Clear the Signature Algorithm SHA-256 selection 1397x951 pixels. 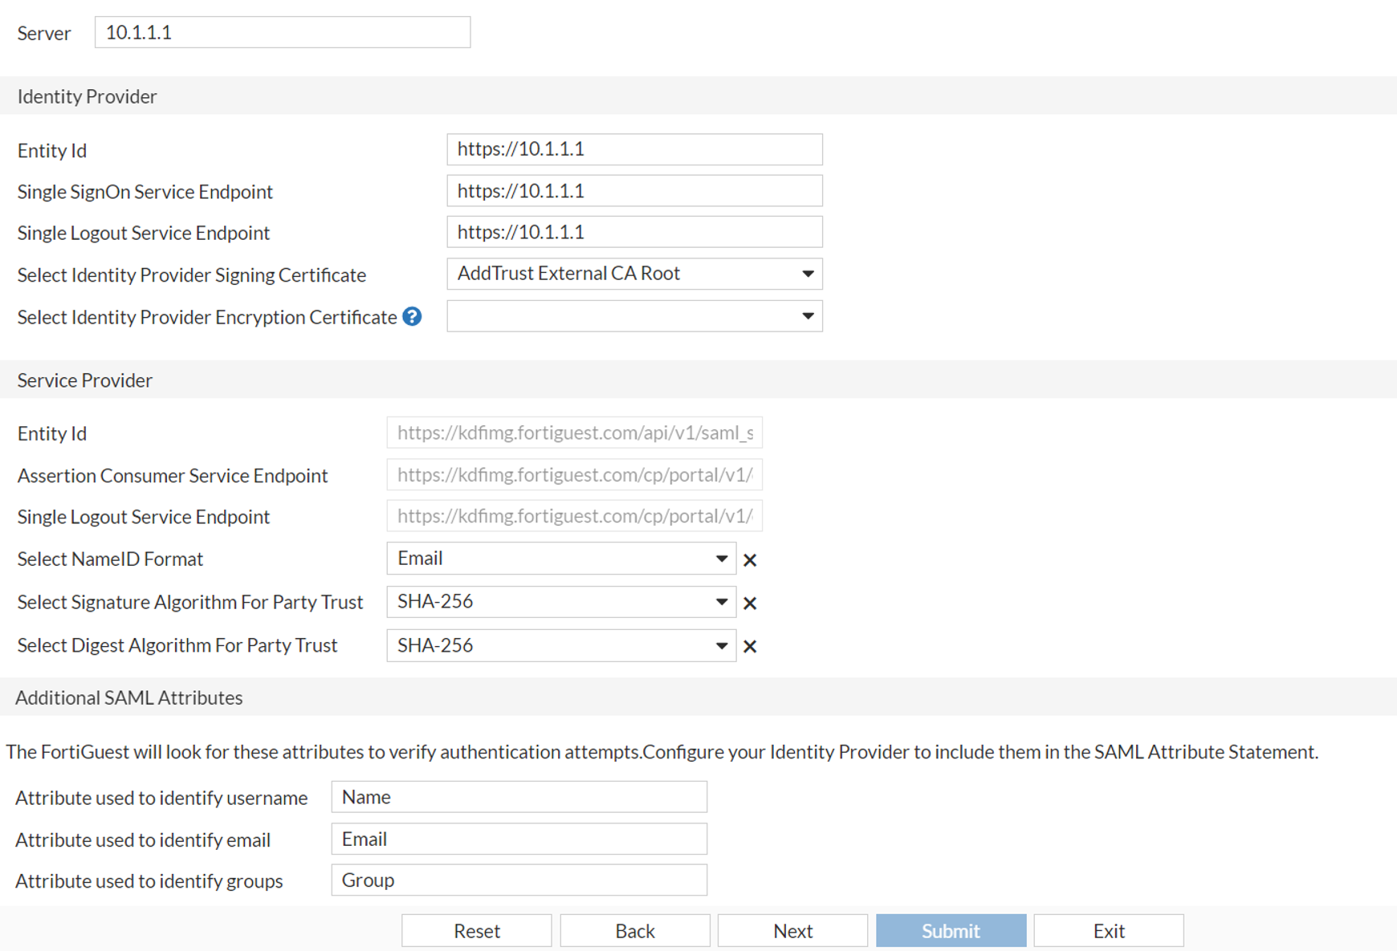750,602
